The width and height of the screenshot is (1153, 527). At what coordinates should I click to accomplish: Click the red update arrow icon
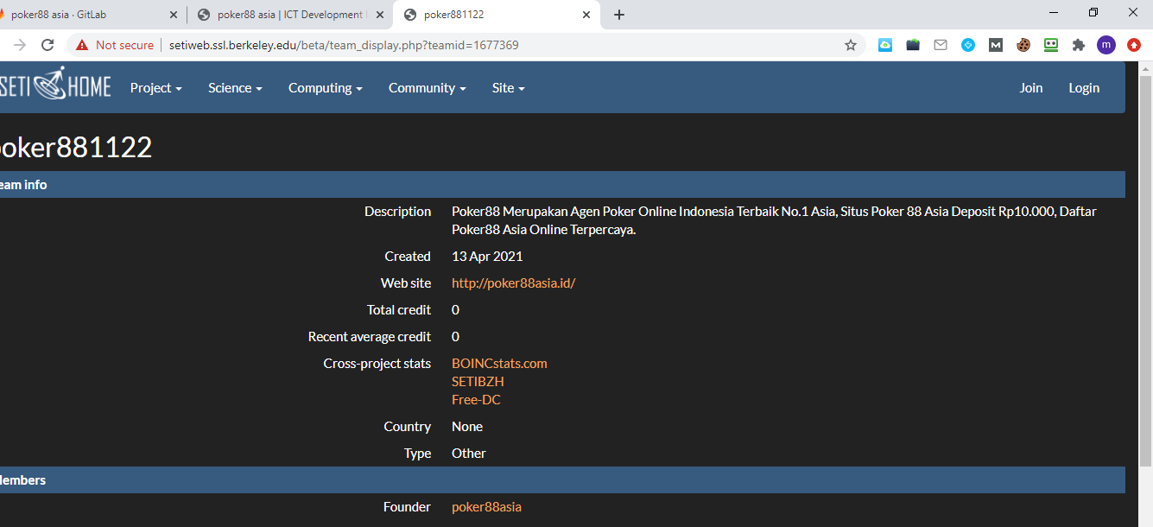(1134, 45)
